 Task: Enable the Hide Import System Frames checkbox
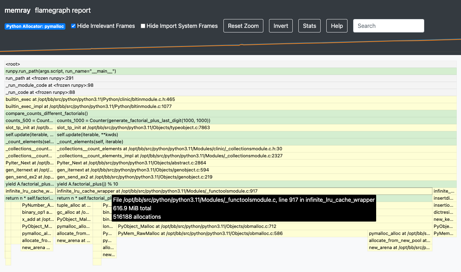[143, 26]
